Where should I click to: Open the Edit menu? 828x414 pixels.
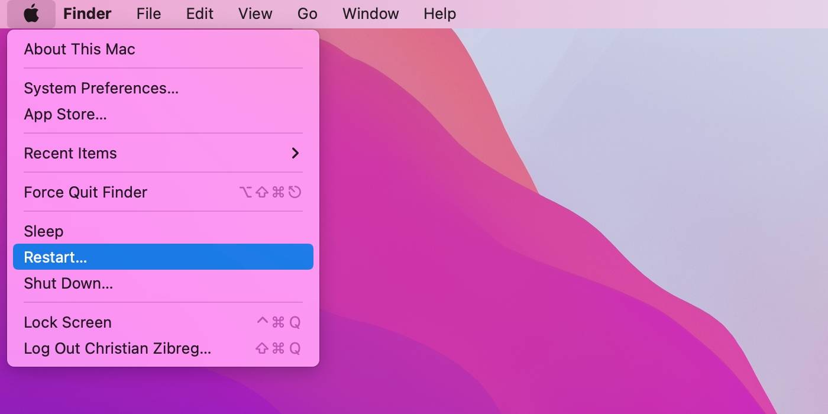pos(199,14)
